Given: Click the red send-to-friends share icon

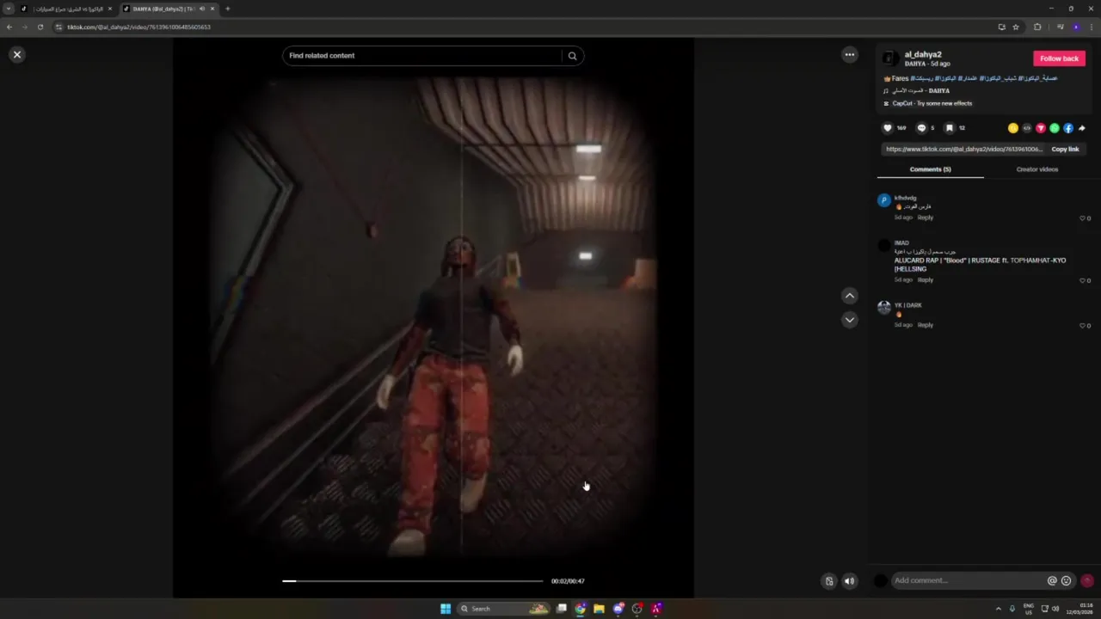Looking at the screenshot, I should coord(1041,128).
